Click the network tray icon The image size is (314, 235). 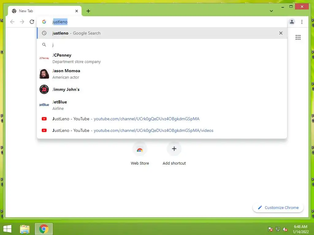point(278,229)
